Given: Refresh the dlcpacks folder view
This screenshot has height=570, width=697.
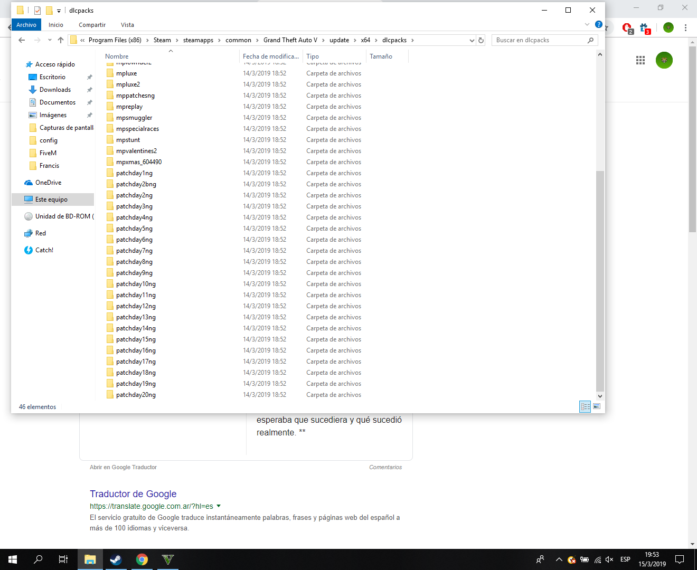Looking at the screenshot, I should click(x=481, y=40).
